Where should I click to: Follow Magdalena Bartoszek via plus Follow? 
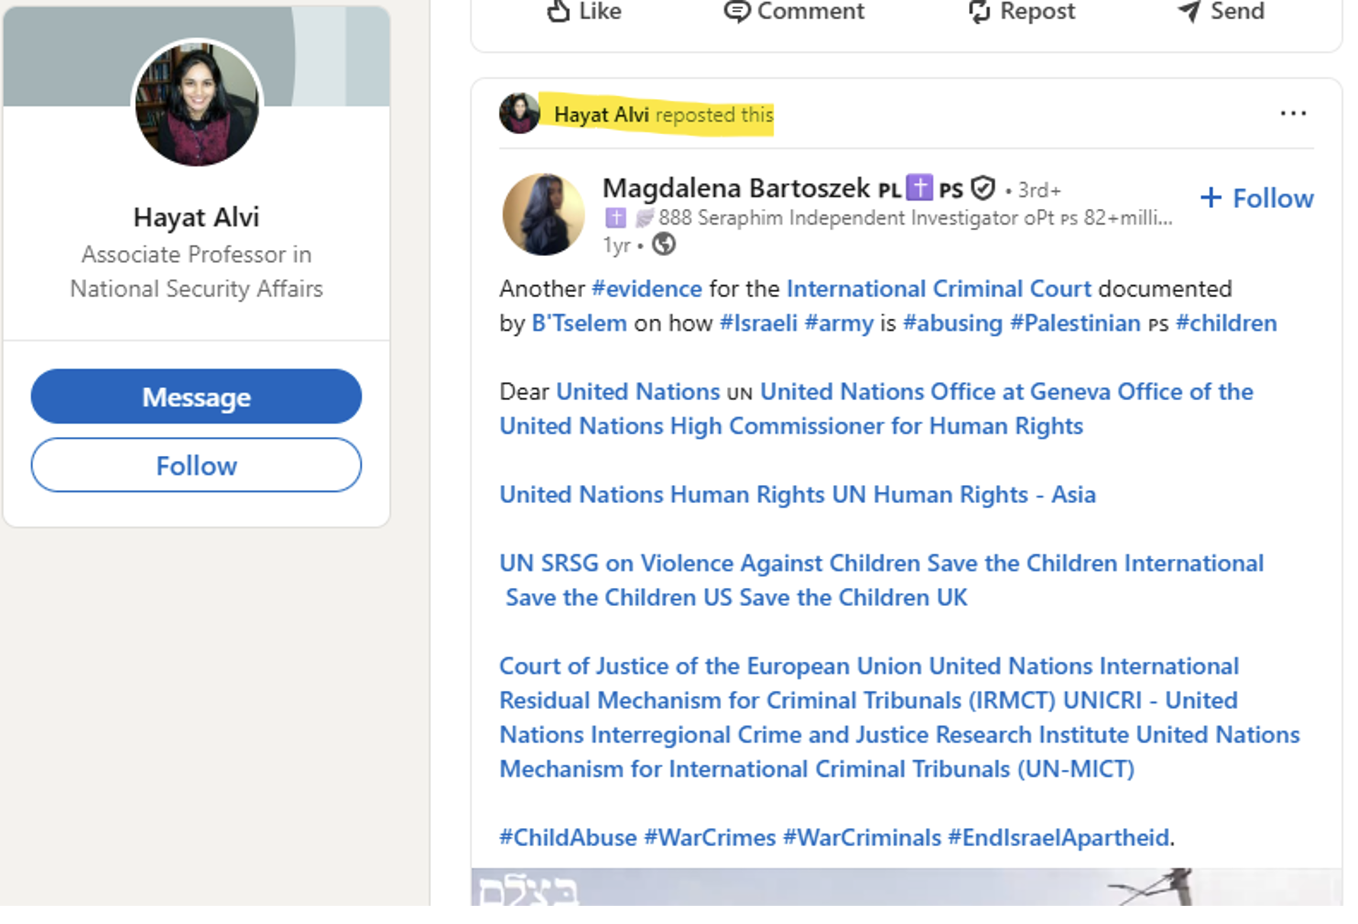click(x=1257, y=198)
